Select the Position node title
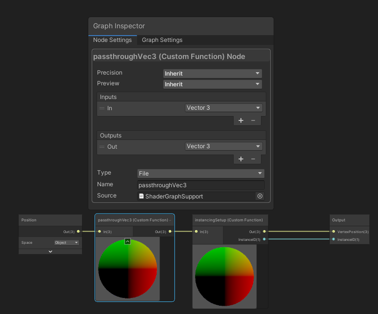This screenshot has width=378, height=314. click(x=29, y=220)
